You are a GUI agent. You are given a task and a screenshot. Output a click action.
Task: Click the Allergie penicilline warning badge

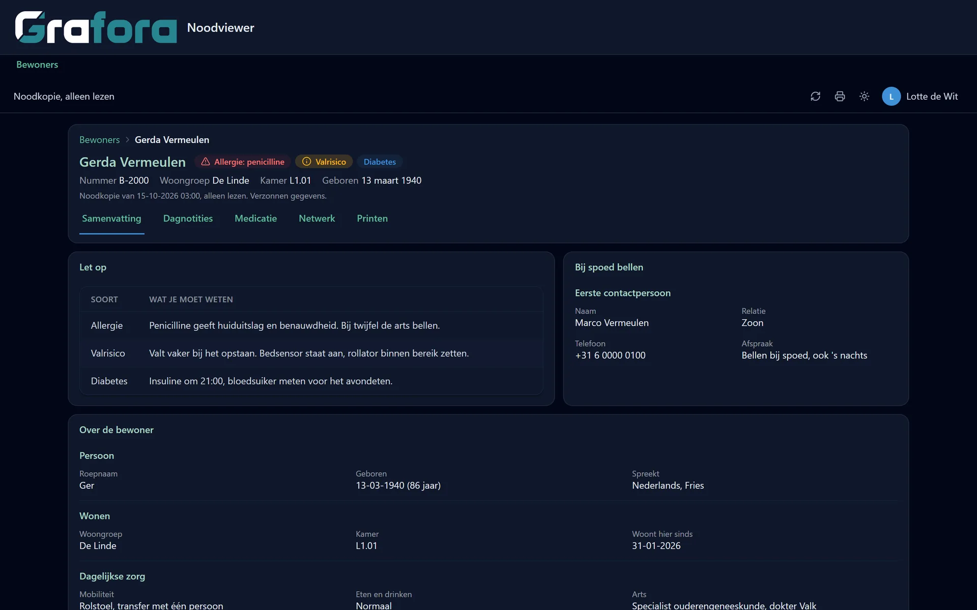(x=243, y=162)
